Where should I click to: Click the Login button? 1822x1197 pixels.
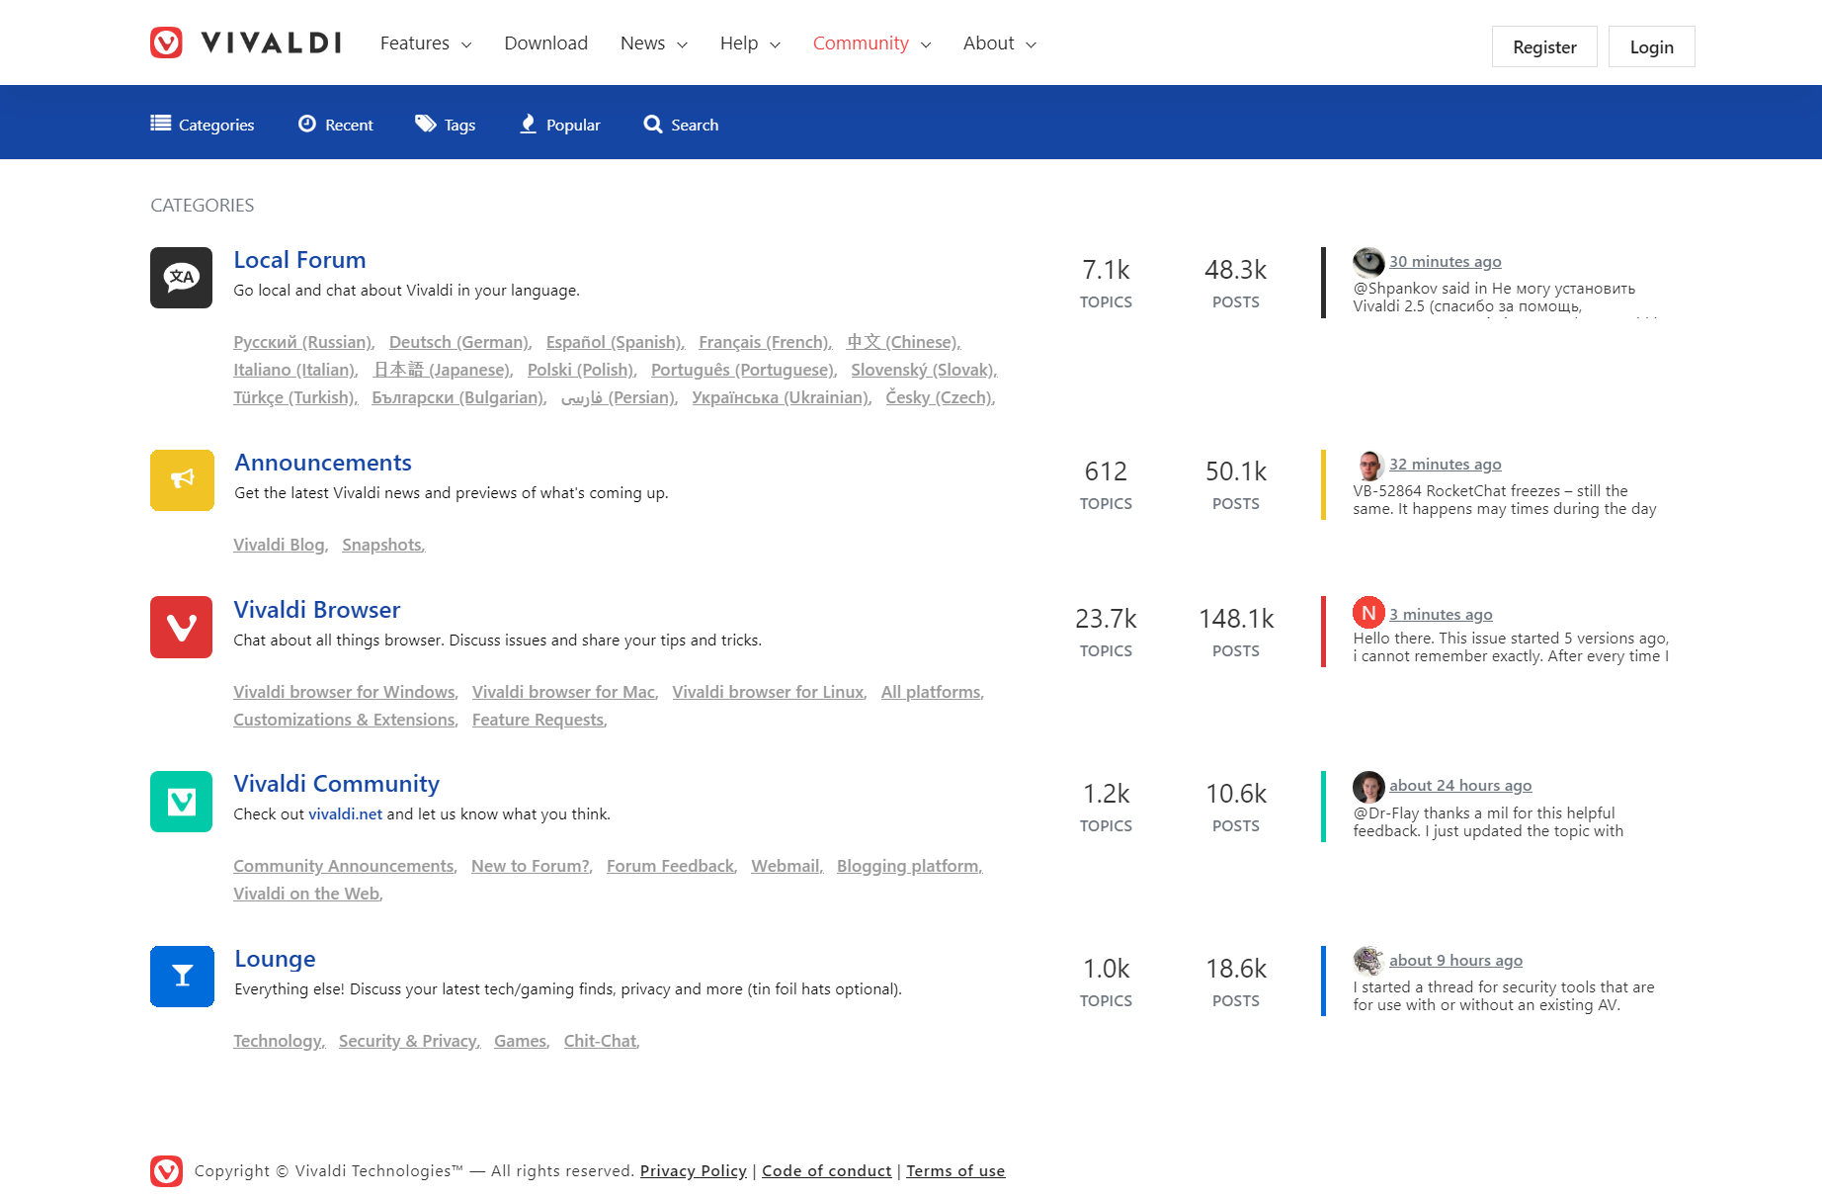coord(1651,46)
